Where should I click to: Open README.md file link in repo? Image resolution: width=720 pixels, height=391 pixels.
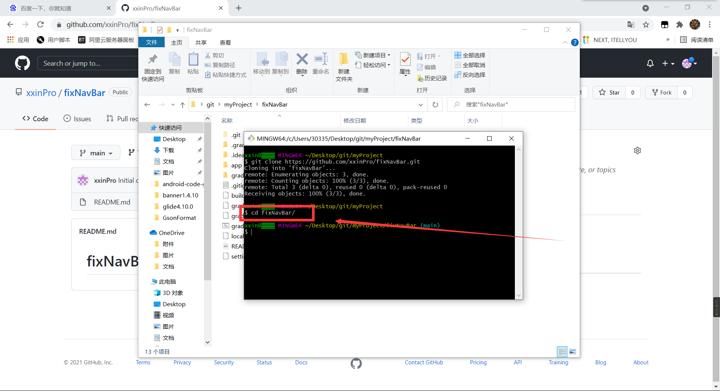tap(112, 202)
